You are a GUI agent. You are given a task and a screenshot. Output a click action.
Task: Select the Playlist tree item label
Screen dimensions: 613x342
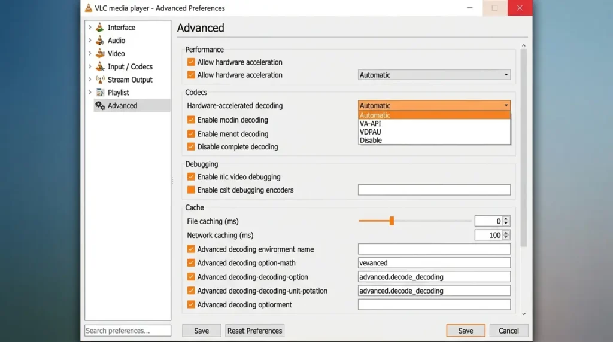(118, 93)
